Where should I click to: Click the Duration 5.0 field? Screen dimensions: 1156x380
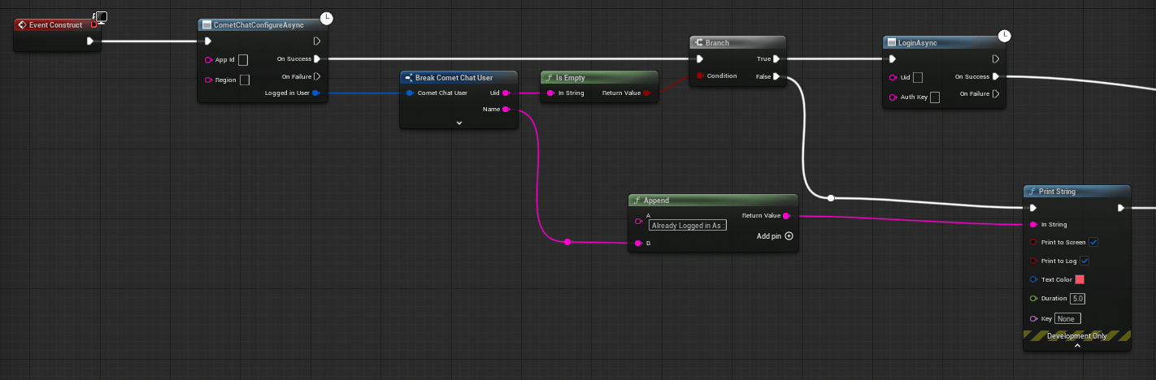point(1078,298)
